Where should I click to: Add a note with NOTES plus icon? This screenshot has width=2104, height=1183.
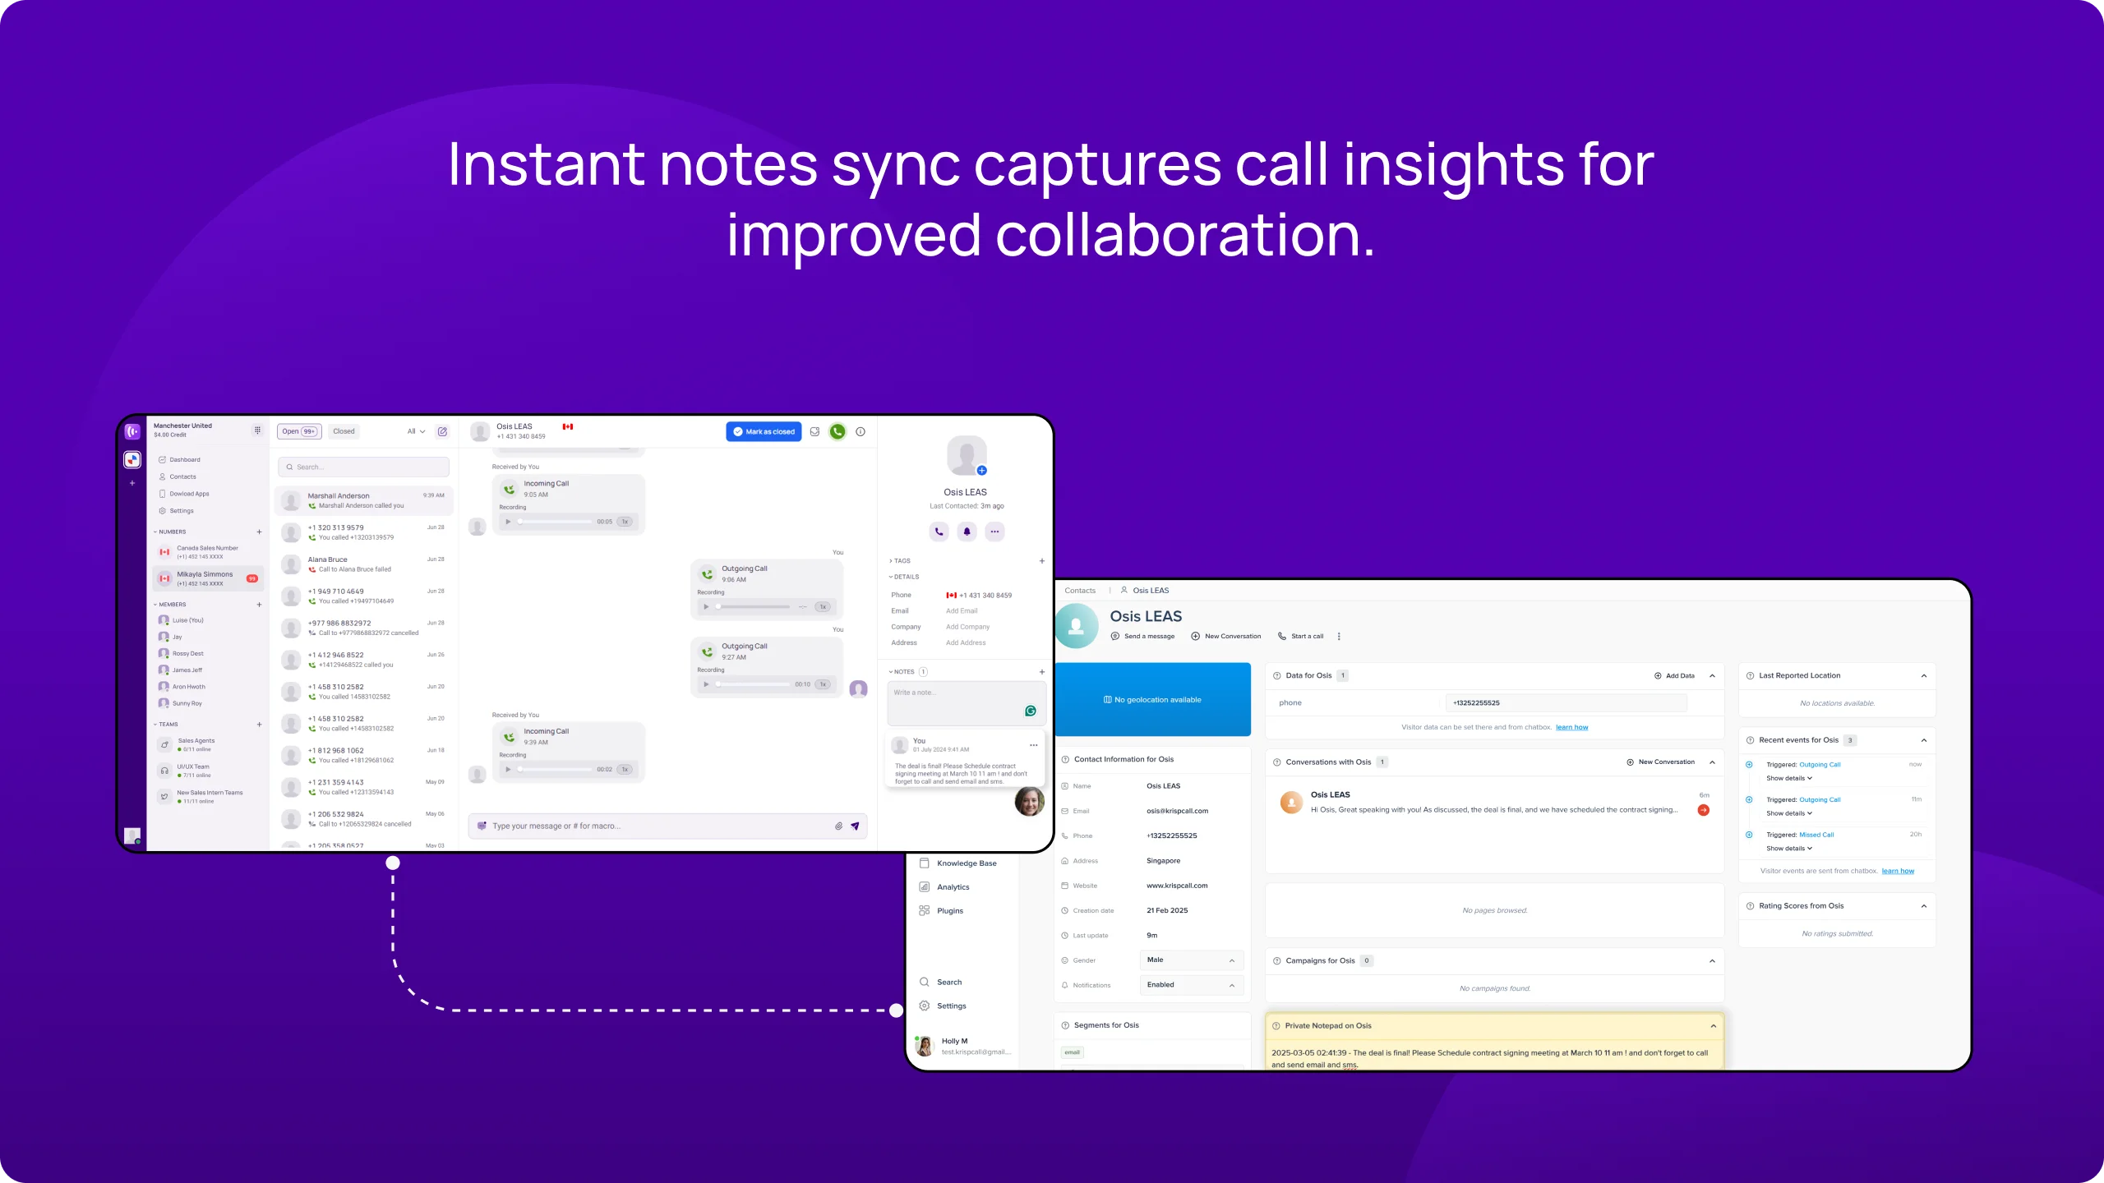(1042, 672)
